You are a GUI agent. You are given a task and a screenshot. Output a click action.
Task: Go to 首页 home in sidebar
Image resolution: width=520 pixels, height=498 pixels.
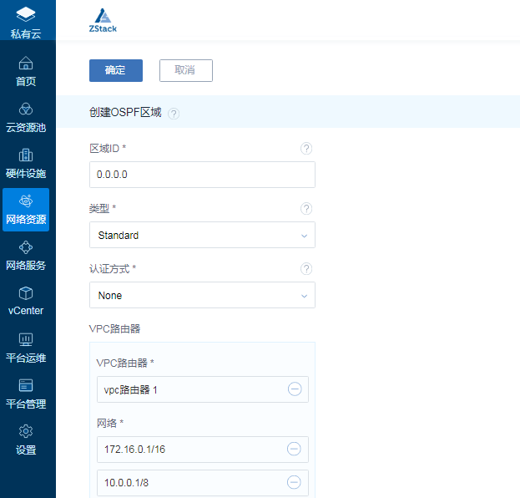26,71
